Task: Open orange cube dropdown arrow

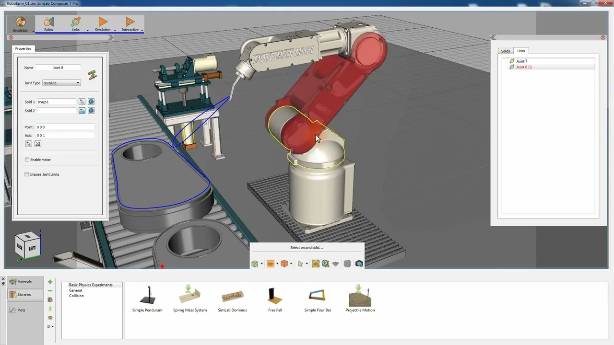Action: pos(291,264)
